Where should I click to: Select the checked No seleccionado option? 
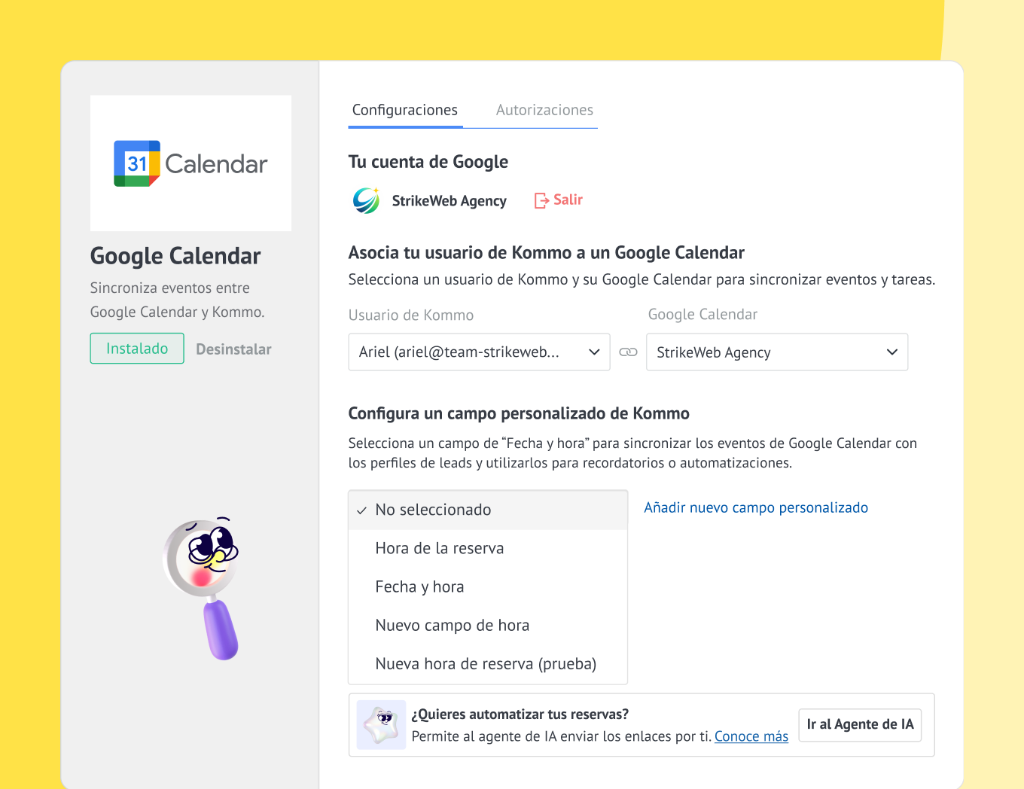click(433, 510)
